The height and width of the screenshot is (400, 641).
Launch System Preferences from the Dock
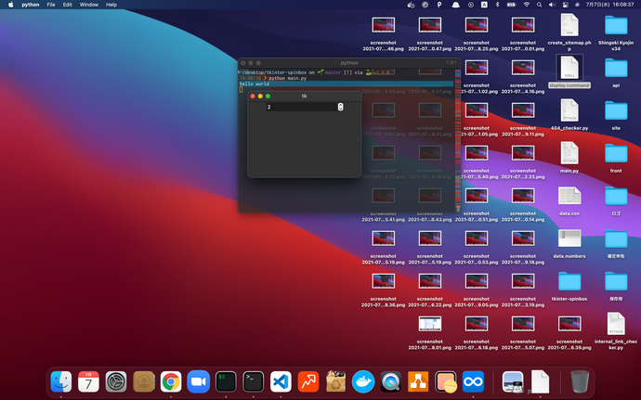click(116, 381)
